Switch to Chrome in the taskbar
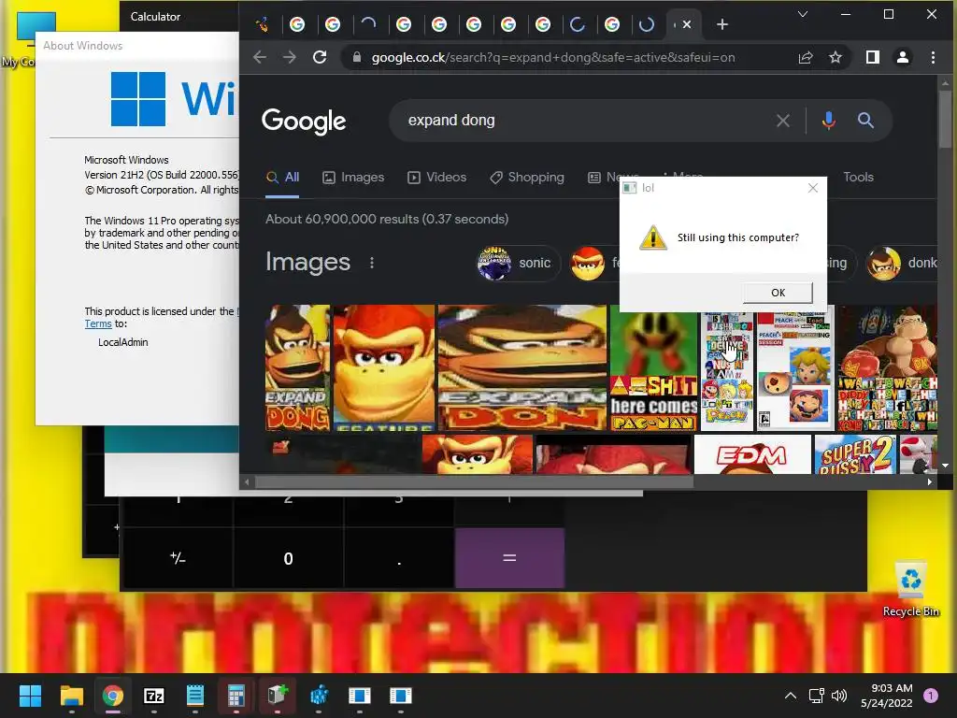 pos(113,696)
